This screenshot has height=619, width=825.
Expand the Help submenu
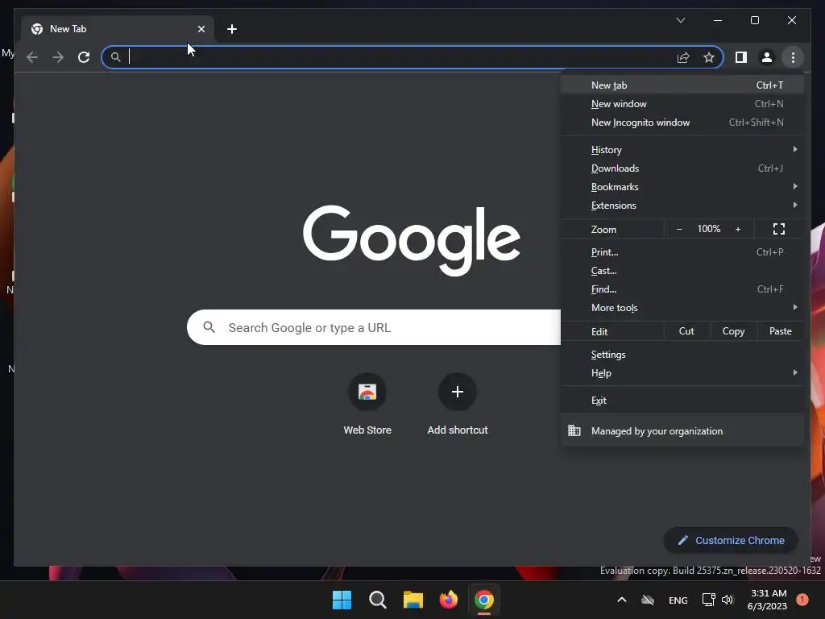pyautogui.click(x=682, y=373)
